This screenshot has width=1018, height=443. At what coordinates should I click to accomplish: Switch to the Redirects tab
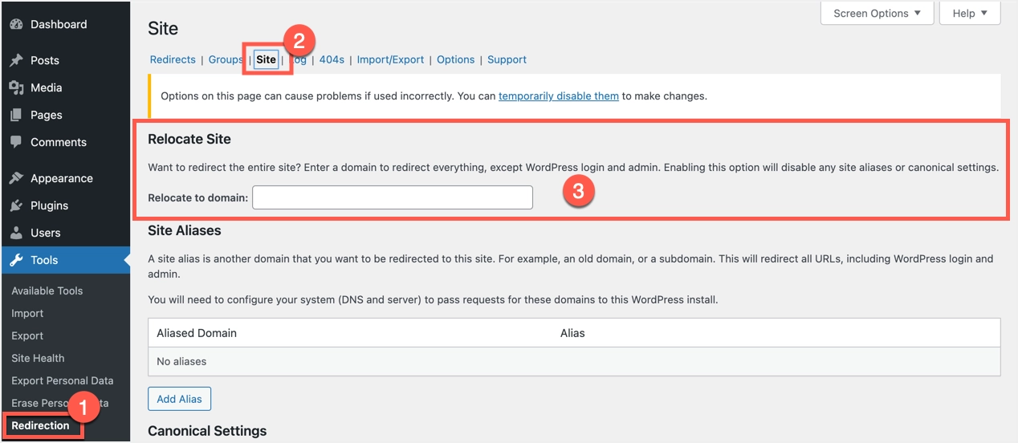(173, 59)
